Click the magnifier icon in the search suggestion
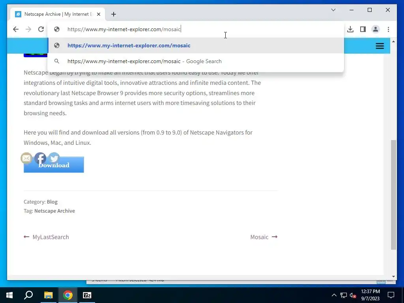 pos(57,61)
